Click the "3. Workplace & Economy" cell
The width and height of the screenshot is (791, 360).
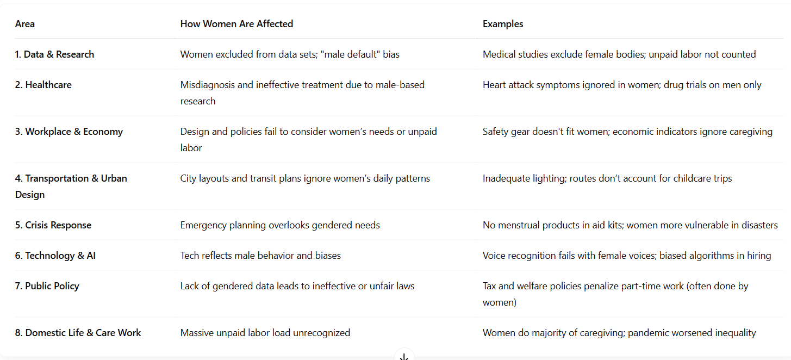point(69,132)
